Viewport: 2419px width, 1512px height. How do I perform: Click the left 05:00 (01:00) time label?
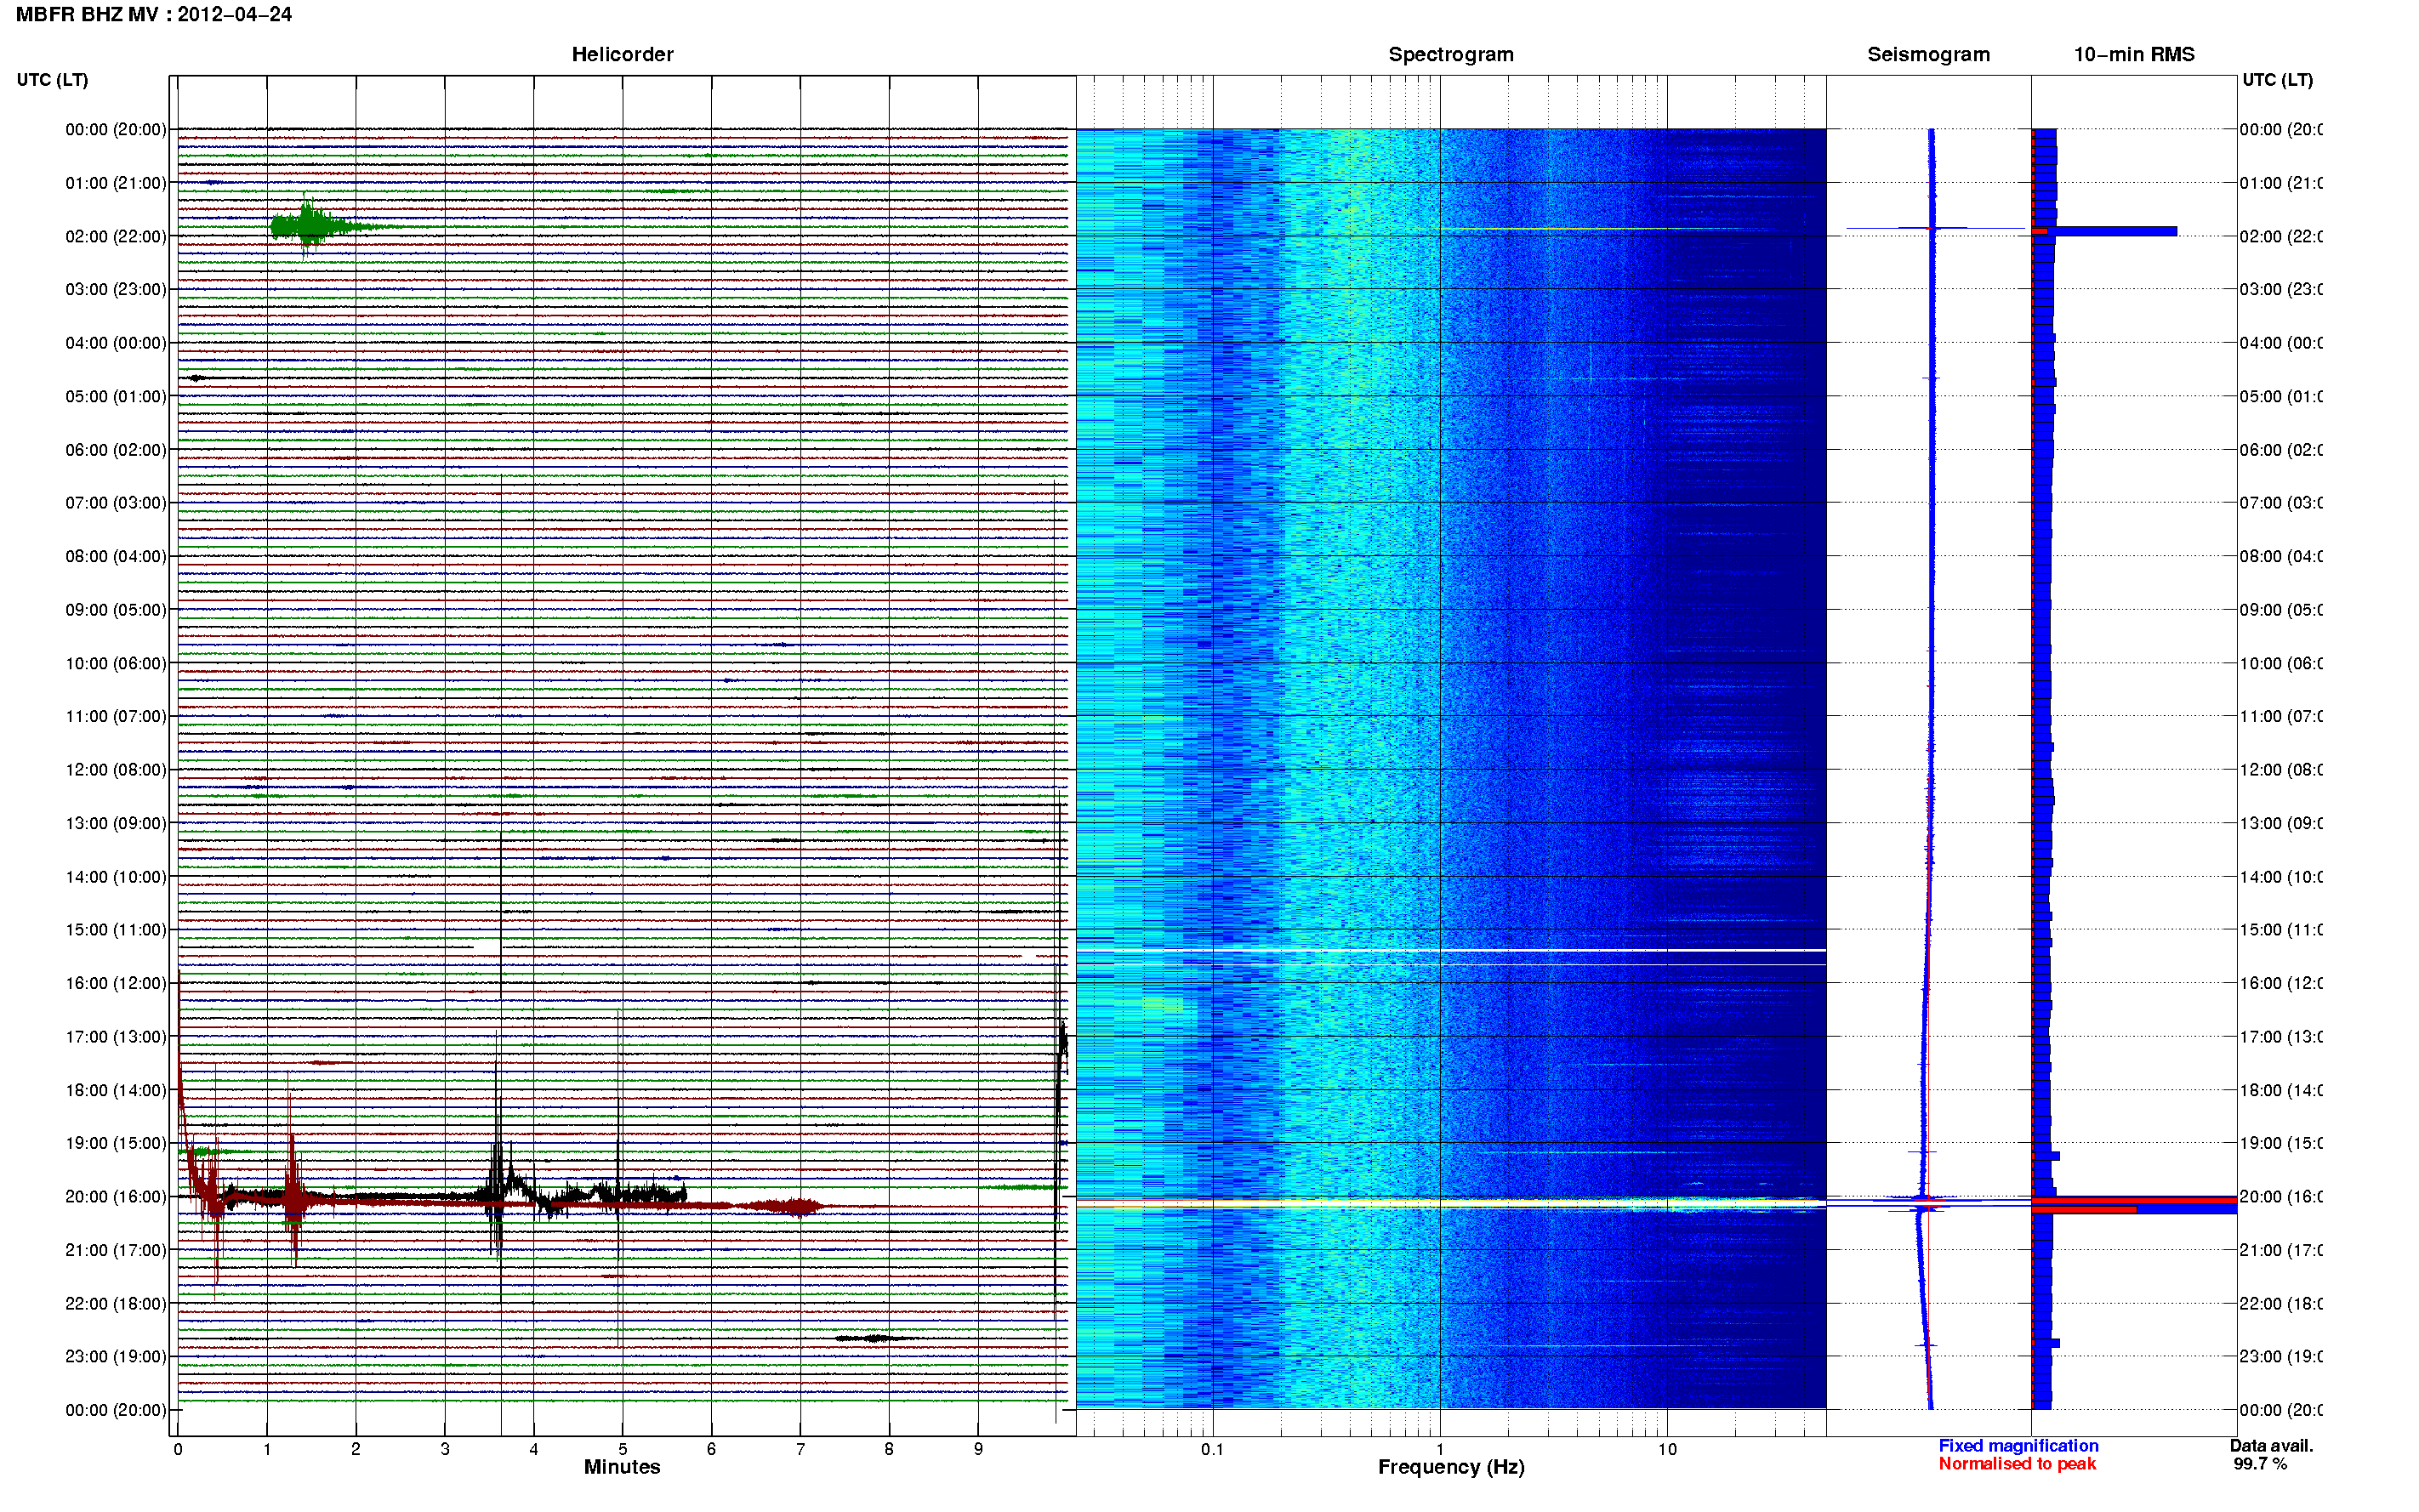click(x=116, y=396)
